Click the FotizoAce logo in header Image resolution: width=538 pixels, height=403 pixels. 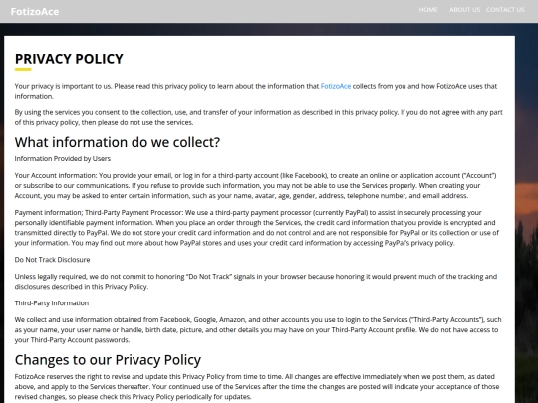[x=35, y=12]
